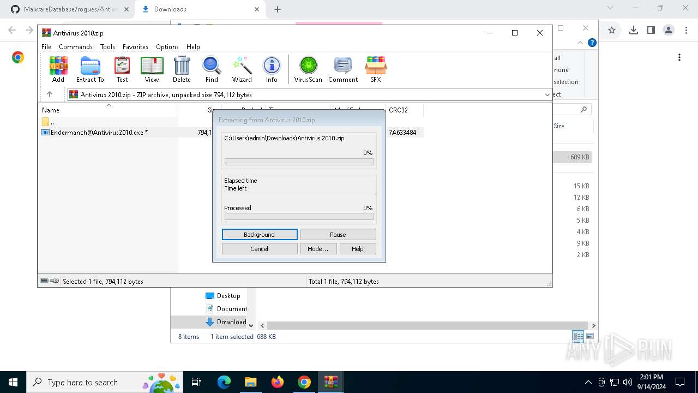Viewport: 698px width, 393px height.
Task: Show hidden system tray icons chevron
Action: coord(588,382)
